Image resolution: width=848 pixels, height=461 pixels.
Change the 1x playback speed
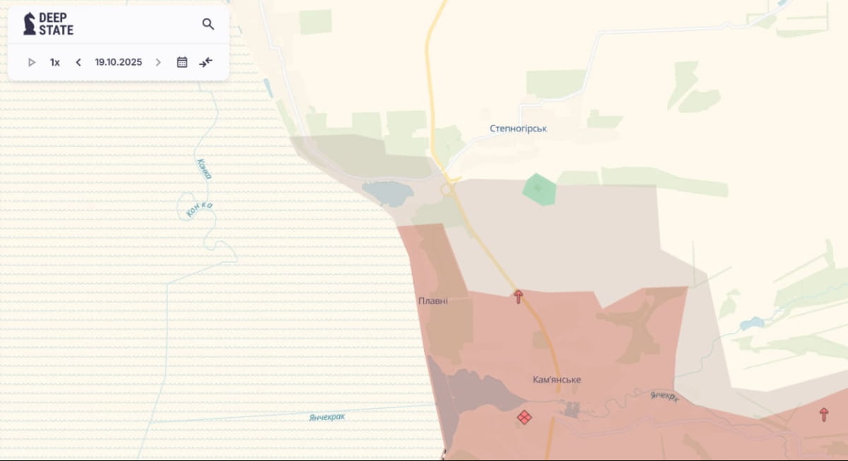[x=54, y=62]
